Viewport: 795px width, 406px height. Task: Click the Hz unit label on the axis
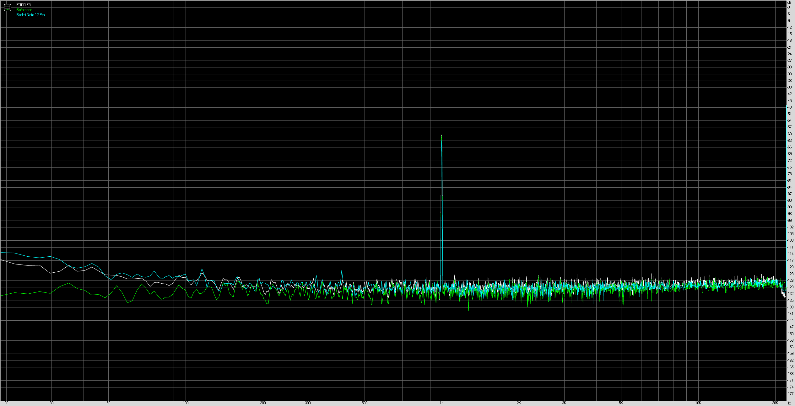click(788, 403)
